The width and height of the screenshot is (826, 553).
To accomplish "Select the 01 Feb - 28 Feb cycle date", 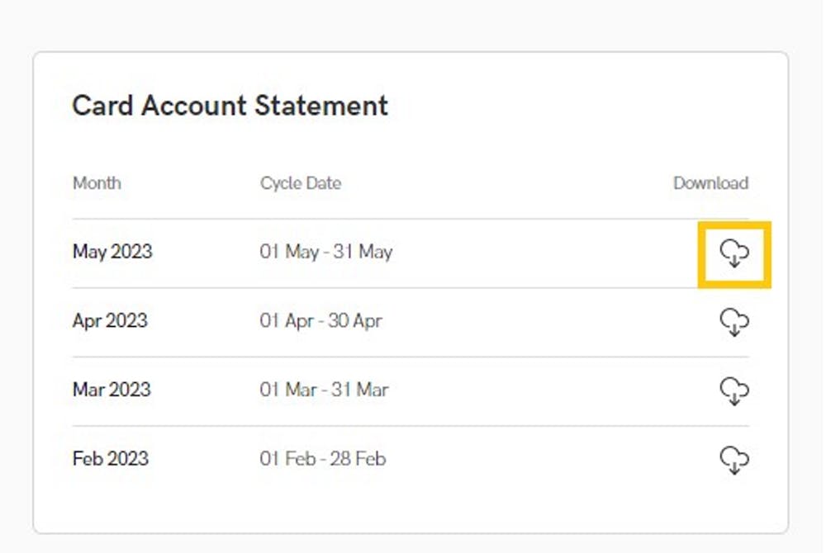I will point(322,459).
